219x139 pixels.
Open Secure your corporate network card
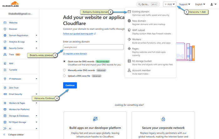tap(163, 125)
